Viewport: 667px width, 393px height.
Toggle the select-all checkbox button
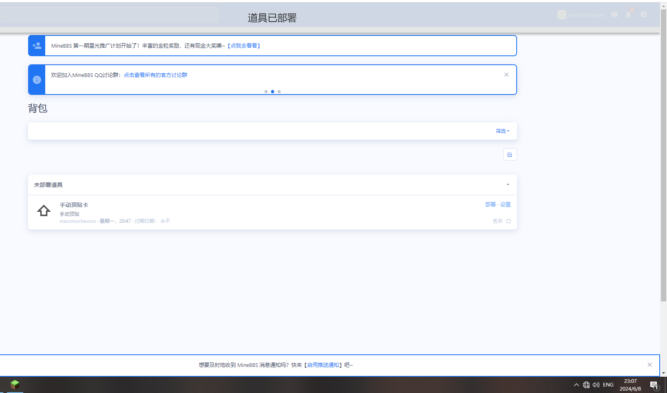click(510, 155)
